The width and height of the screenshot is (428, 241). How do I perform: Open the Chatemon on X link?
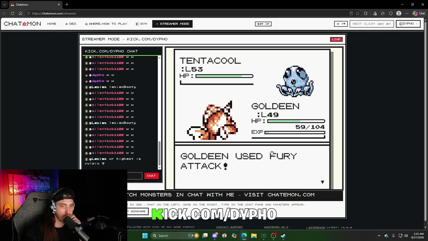click(x=276, y=227)
